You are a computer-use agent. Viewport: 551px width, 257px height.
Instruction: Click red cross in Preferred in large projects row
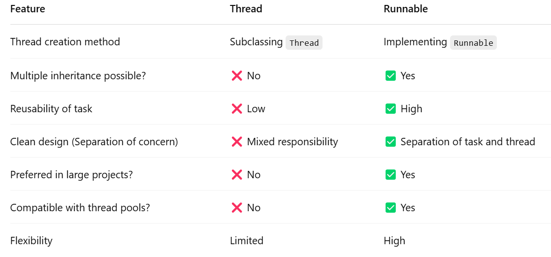point(237,175)
